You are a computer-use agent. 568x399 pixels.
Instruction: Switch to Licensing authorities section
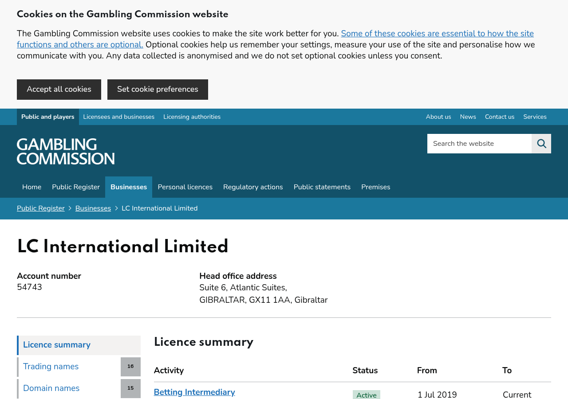tap(192, 117)
